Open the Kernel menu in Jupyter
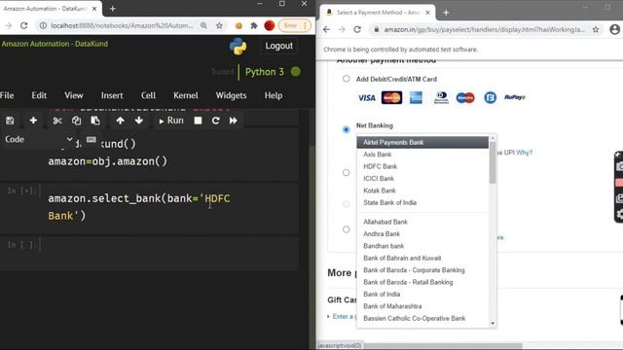 [x=186, y=95]
